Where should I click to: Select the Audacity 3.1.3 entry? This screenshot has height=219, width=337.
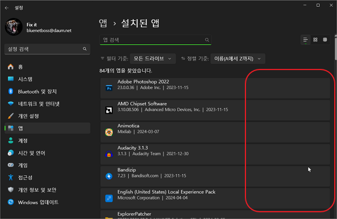tap(215, 154)
